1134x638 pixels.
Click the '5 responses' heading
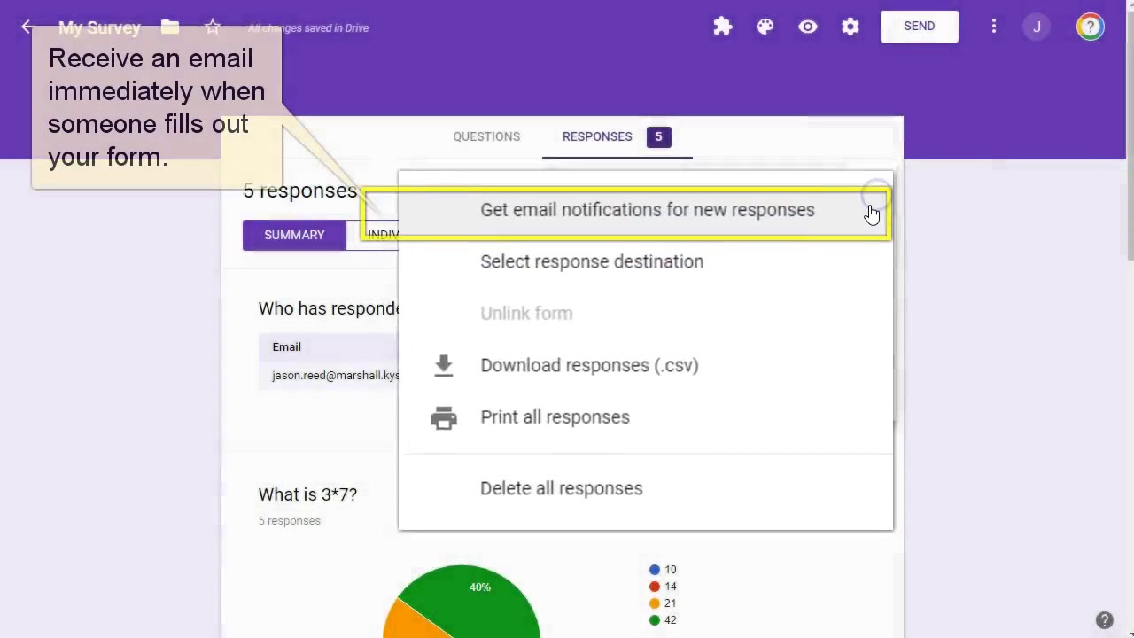[x=299, y=191]
